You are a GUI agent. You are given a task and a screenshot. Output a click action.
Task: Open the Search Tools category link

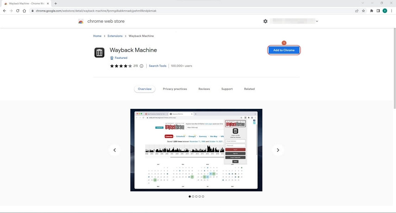(157, 66)
